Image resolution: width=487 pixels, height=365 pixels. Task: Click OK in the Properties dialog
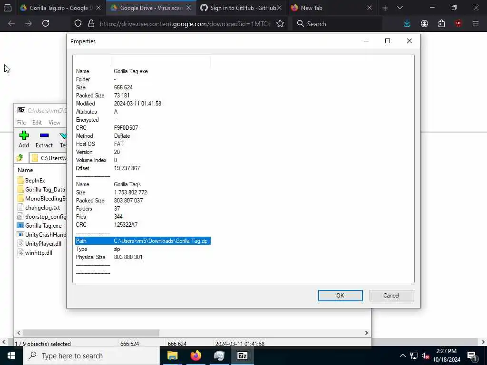340,296
